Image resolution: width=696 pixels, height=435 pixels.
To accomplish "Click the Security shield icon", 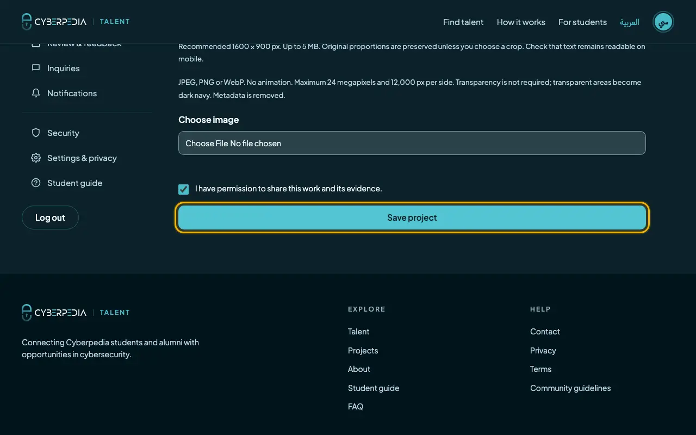I will click(36, 133).
